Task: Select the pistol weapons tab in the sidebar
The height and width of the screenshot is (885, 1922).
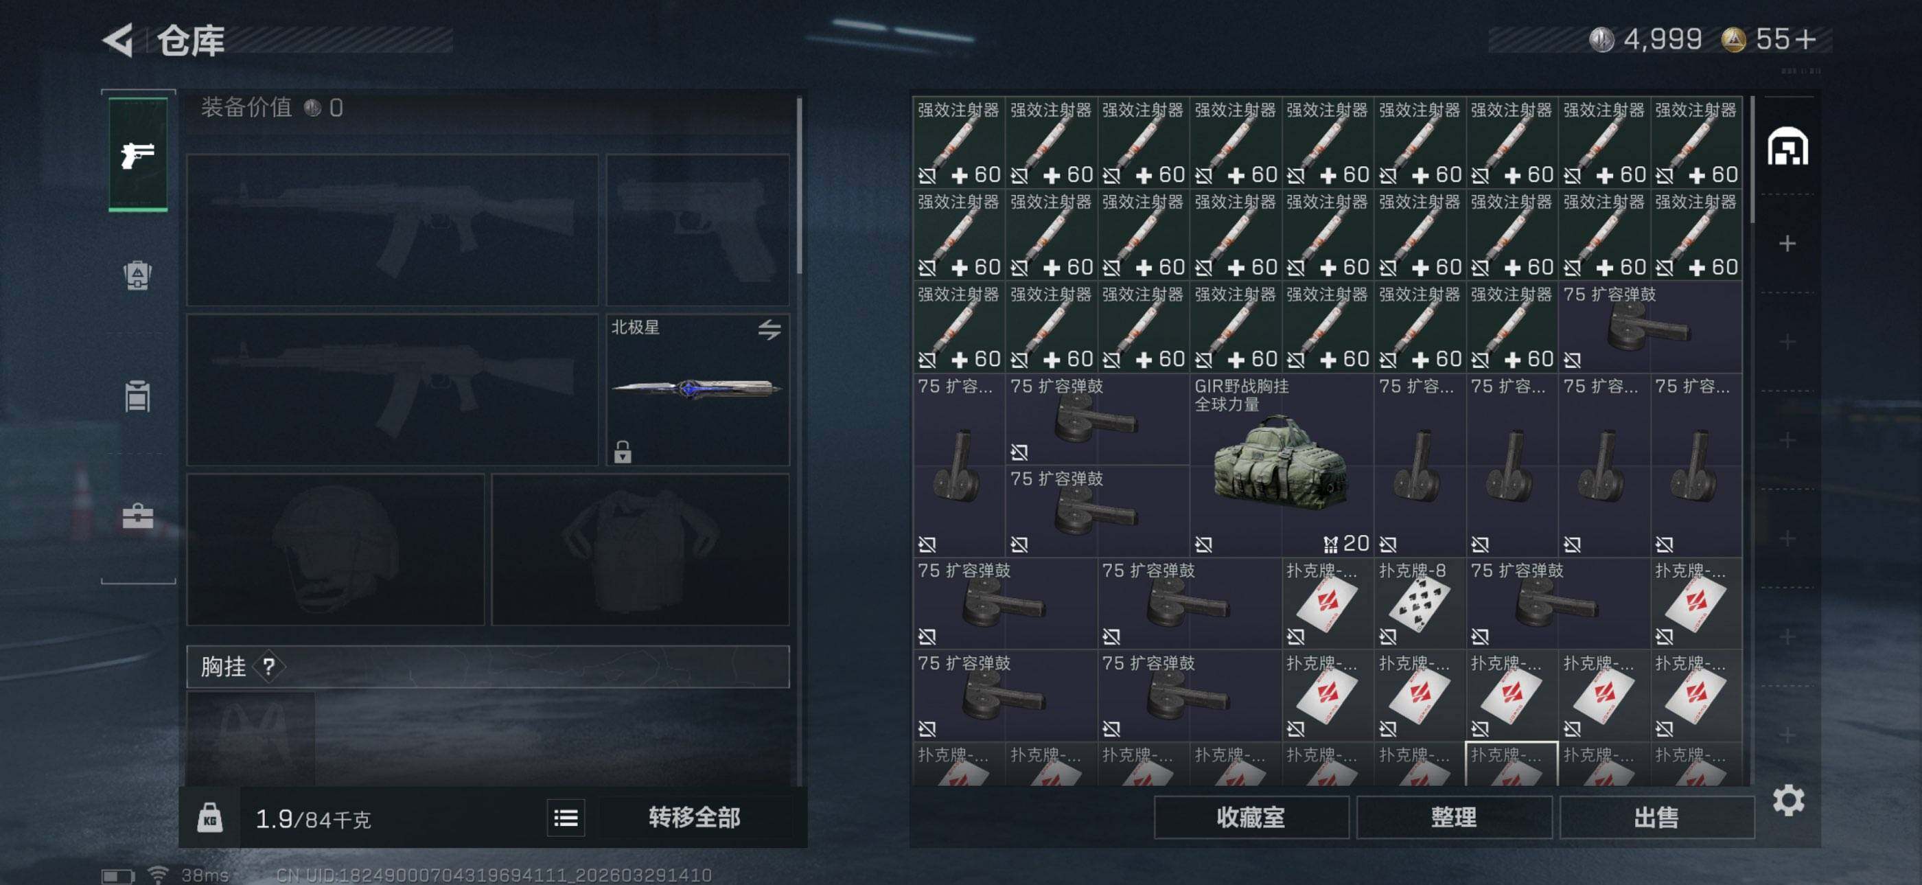Action: pyautogui.click(x=138, y=154)
